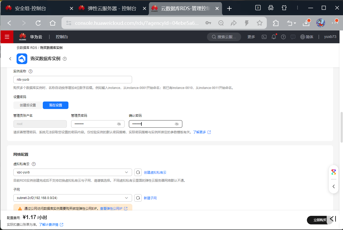Go to 云数据库 RDS breadcrumb
Image resolution: width=343 pixels, height=230 pixels.
coord(27,48)
